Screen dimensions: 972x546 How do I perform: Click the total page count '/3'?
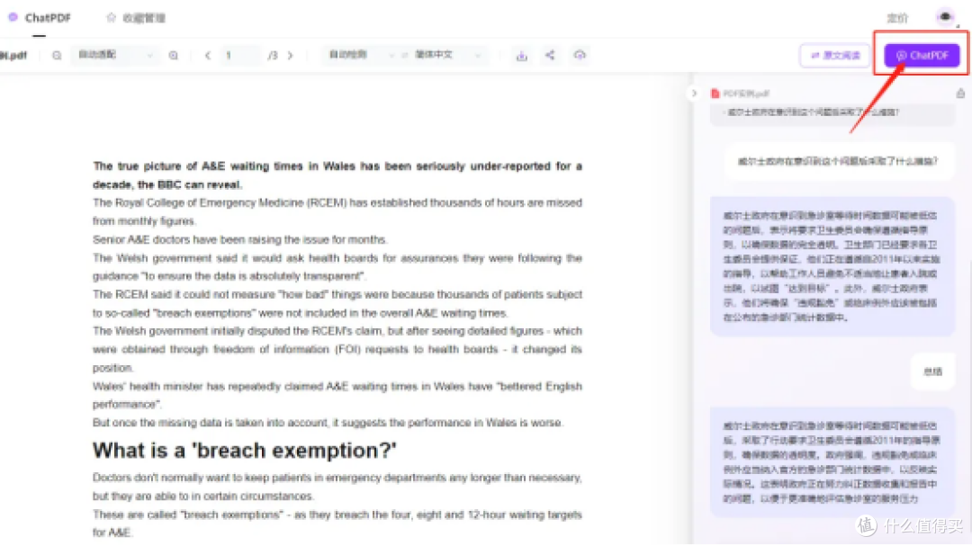[272, 55]
